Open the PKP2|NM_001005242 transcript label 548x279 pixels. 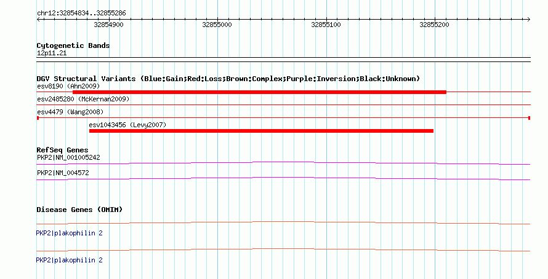(68, 158)
